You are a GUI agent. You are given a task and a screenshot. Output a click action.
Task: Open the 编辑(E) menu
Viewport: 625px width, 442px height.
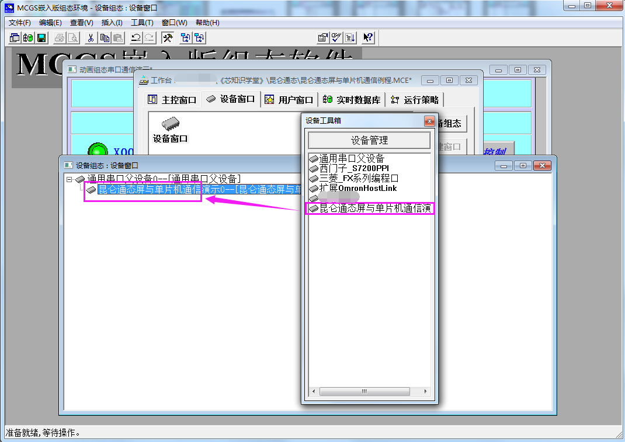50,23
